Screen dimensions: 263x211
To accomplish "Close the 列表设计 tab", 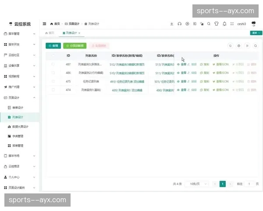I will 79,33.
